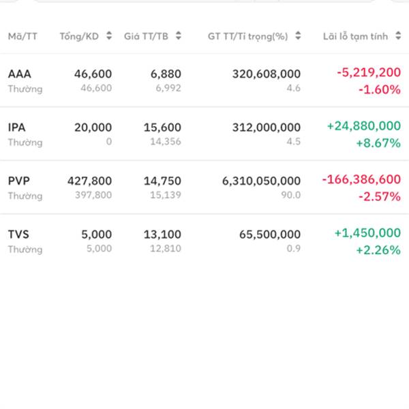Select the Lãi lỗ tạm tính header
Viewport: 409px width, 409px height.
(x=361, y=36)
